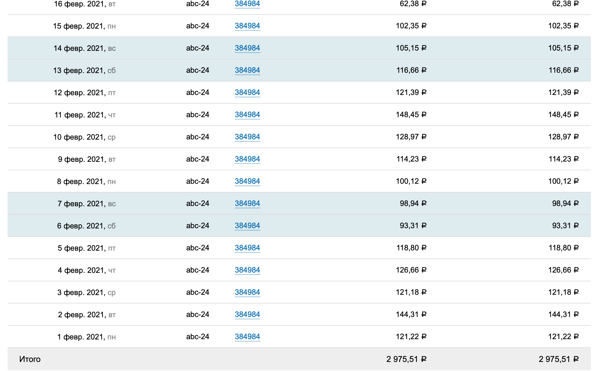592x371 pixels.
Task: Open link 384984 in 15 февр. 2021 row
Action: 247,26
